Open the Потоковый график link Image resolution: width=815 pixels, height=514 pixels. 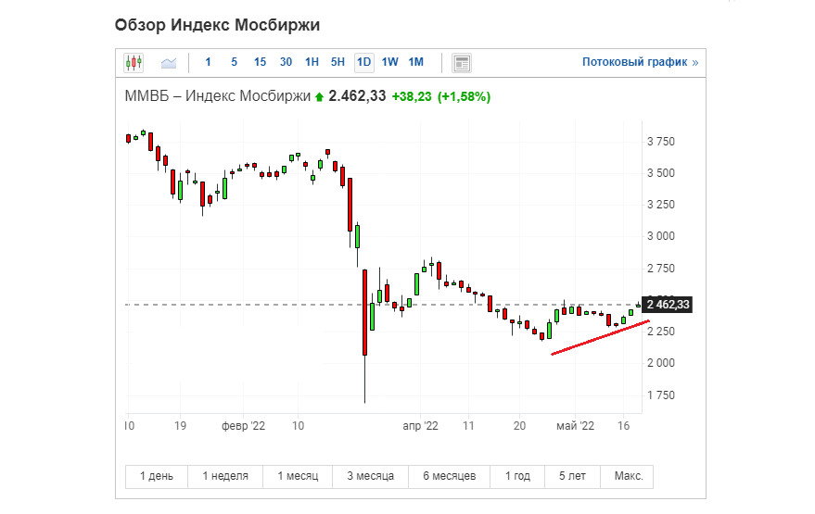point(640,62)
